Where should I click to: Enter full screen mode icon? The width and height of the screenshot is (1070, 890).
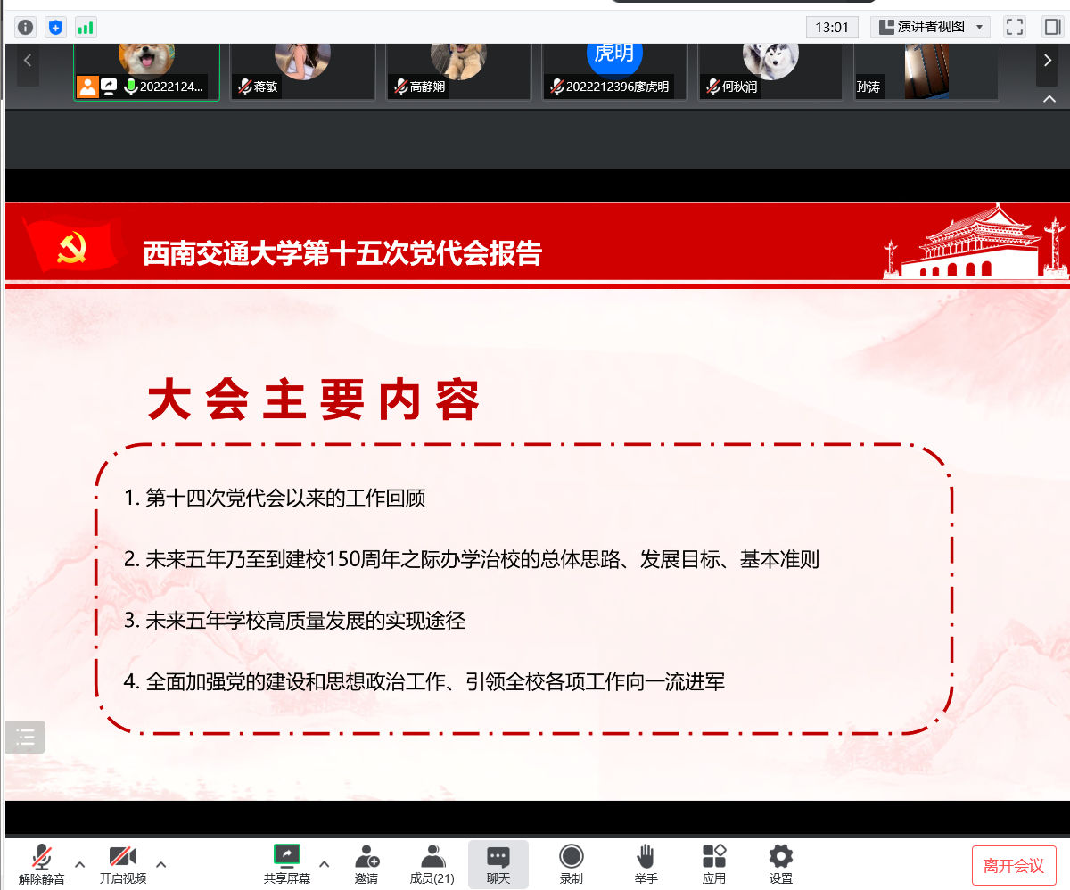(1015, 27)
